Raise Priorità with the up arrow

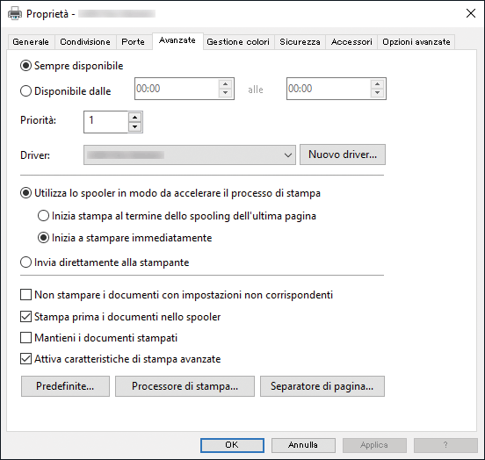pos(134,118)
